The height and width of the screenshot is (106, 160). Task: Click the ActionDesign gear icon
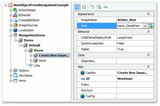click(x=15, y=10)
